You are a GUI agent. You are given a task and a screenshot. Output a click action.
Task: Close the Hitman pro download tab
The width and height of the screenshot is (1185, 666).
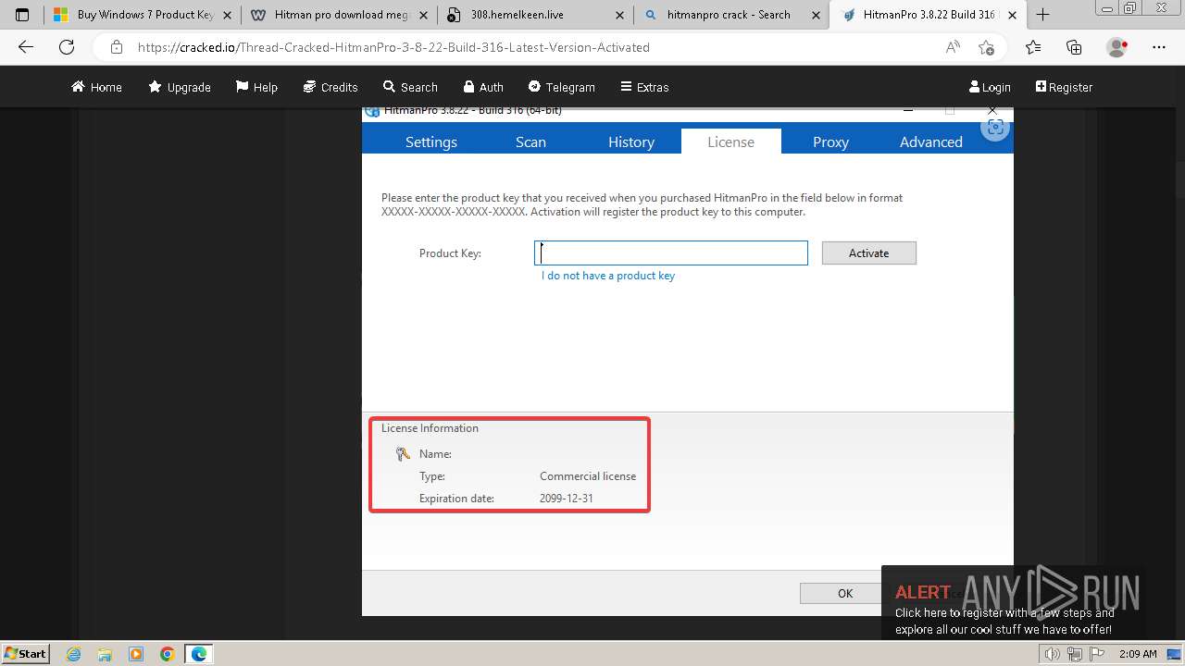click(423, 15)
